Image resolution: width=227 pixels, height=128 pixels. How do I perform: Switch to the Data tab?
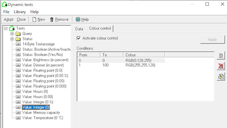[x=79, y=29]
